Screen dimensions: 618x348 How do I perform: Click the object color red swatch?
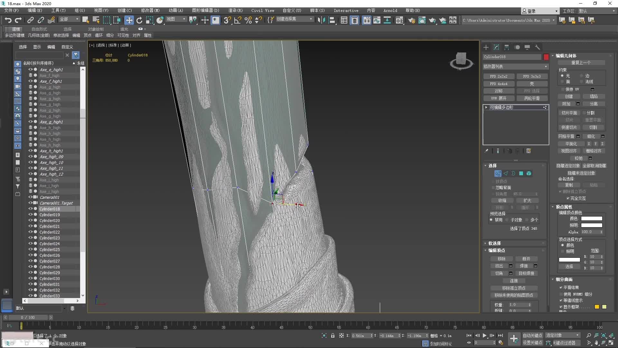tap(546, 57)
